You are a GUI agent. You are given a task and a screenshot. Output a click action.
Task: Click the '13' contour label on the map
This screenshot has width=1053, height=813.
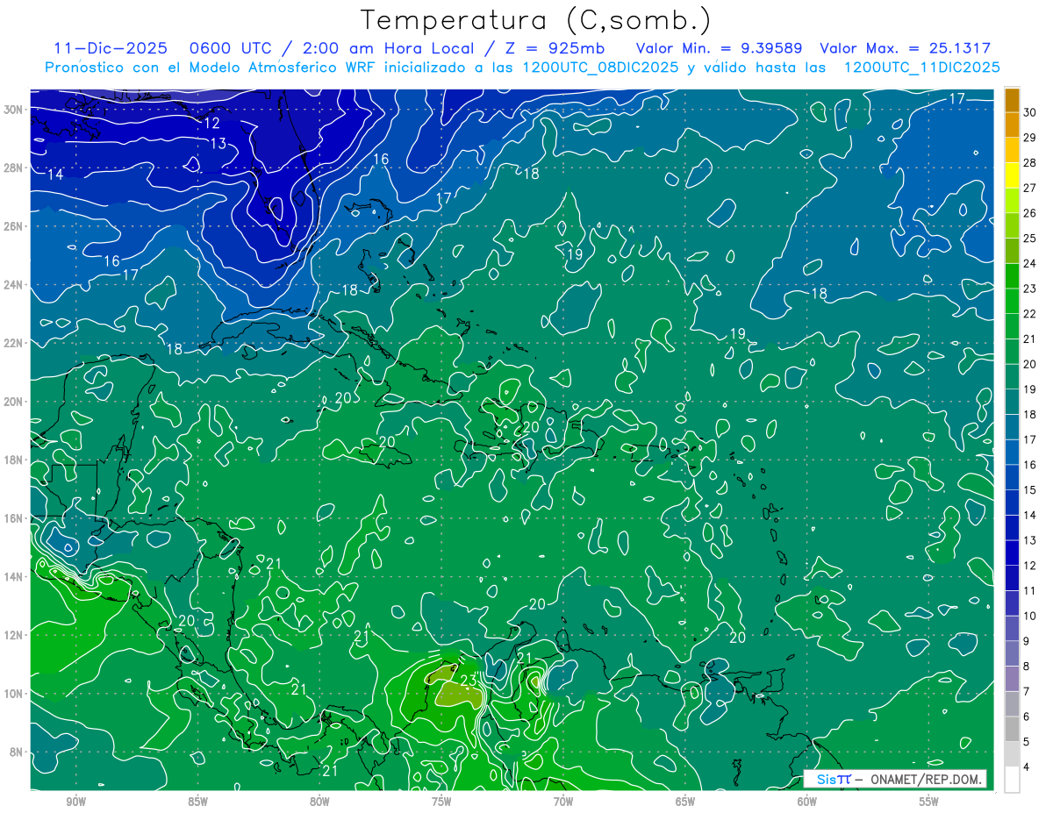tap(218, 143)
